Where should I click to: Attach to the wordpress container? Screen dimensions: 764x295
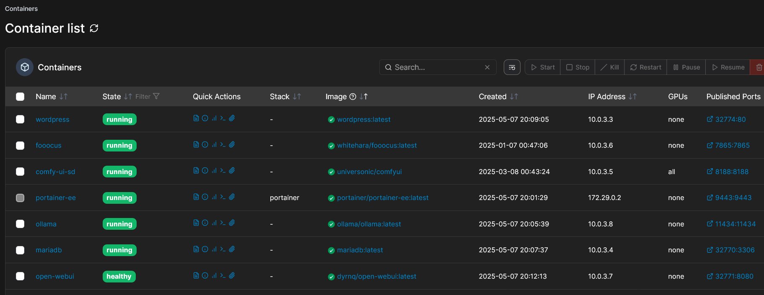(232, 118)
